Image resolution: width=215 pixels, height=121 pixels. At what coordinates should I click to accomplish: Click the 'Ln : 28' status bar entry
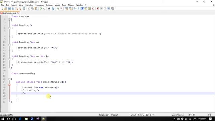click(134, 115)
